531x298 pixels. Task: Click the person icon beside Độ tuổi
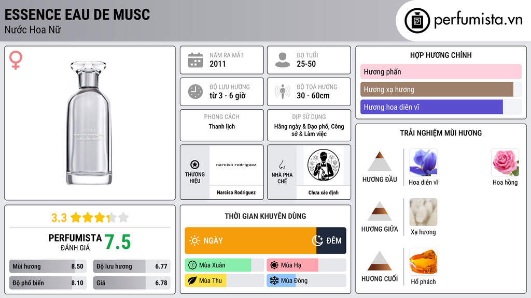283,60
